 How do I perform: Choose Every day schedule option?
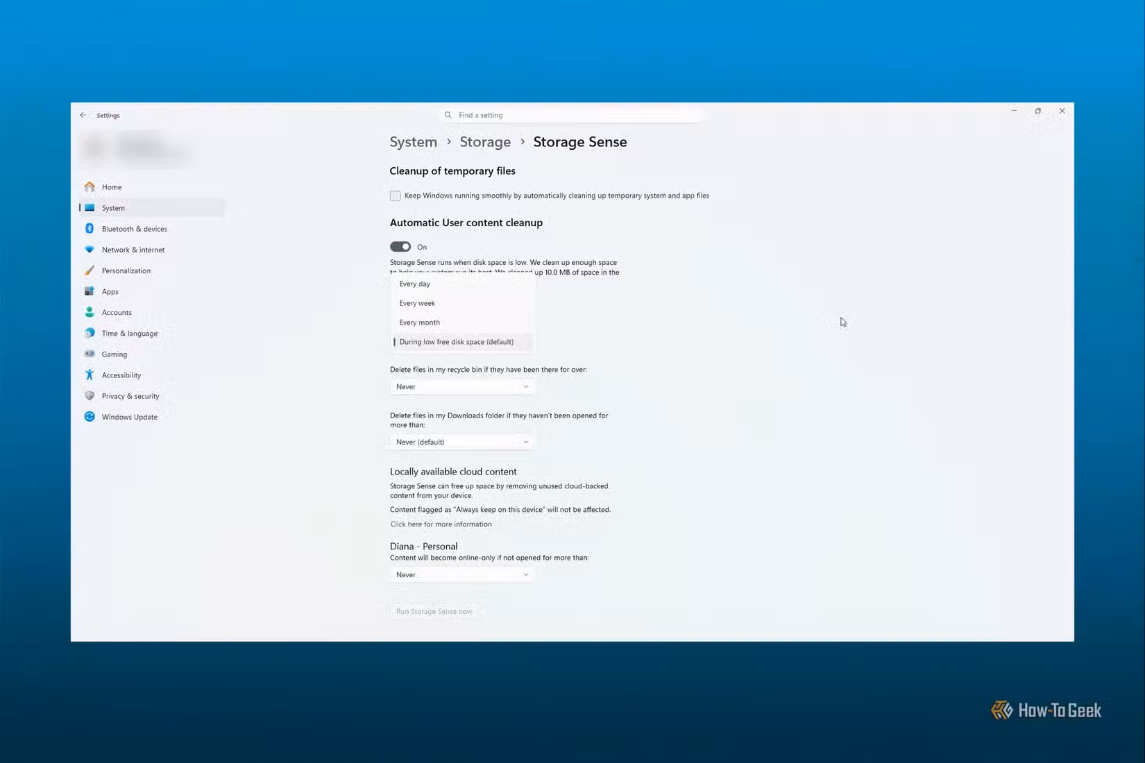462,284
